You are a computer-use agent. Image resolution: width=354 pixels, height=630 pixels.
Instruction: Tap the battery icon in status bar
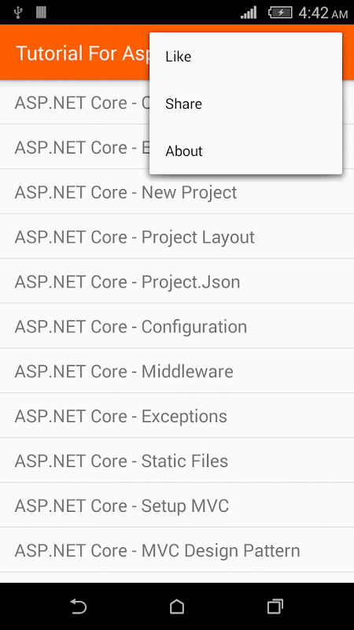280,13
